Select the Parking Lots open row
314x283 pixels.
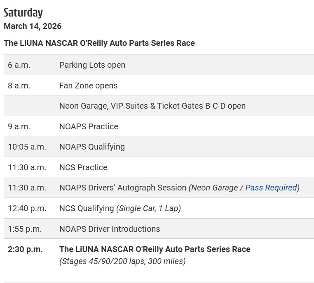(92, 65)
